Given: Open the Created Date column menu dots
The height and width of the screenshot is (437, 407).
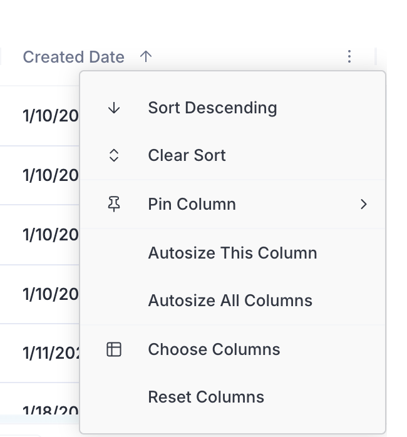Looking at the screenshot, I should click(349, 57).
